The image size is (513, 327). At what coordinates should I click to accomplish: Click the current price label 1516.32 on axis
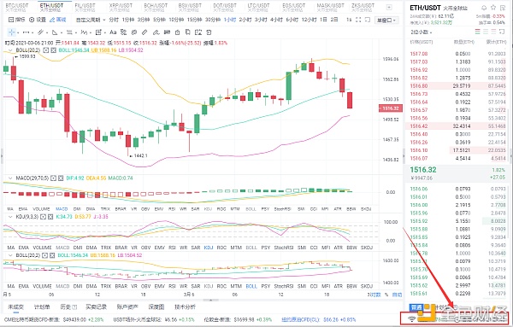tap(391, 108)
